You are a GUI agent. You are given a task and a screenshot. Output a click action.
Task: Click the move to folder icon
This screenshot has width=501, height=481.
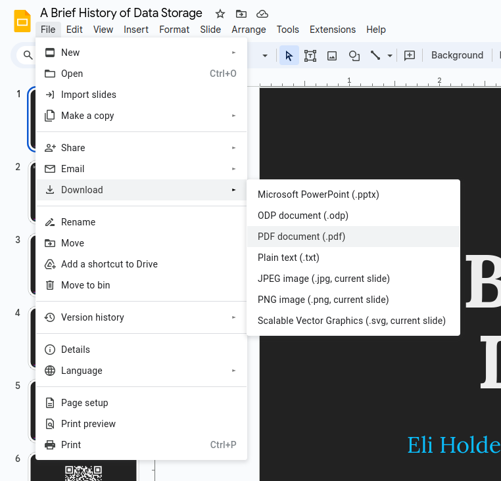click(241, 14)
